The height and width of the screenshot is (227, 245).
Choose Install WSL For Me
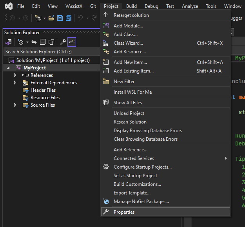(x=166, y=92)
